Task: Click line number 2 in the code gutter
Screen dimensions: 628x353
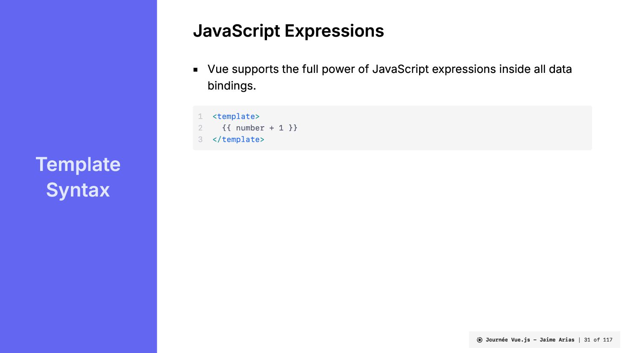Action: [x=200, y=128]
